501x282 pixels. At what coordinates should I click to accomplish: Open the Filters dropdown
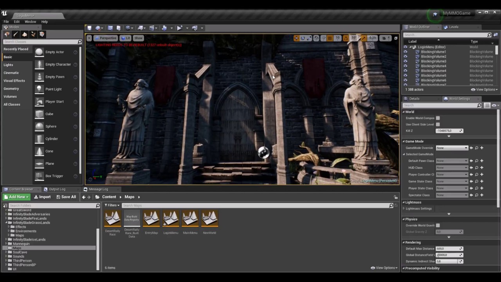[112, 205]
